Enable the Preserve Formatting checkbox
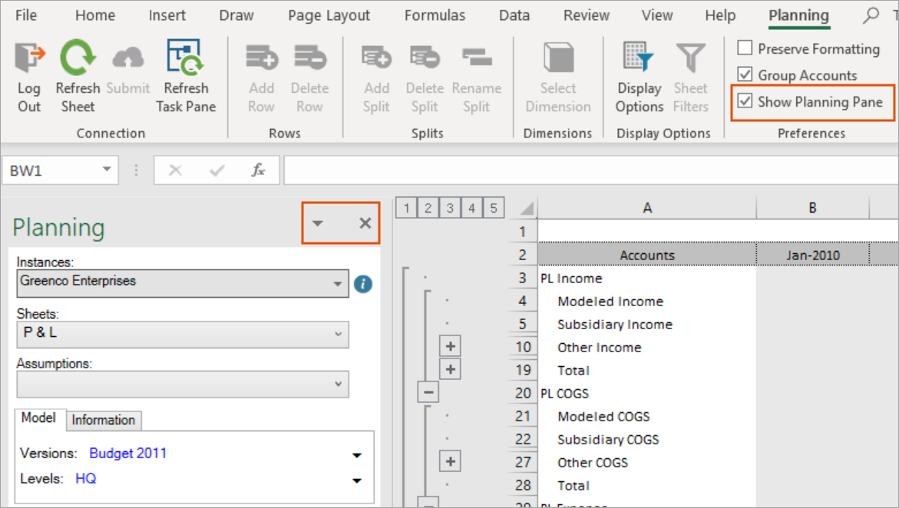Screen dimensions: 899x508 coord(745,48)
